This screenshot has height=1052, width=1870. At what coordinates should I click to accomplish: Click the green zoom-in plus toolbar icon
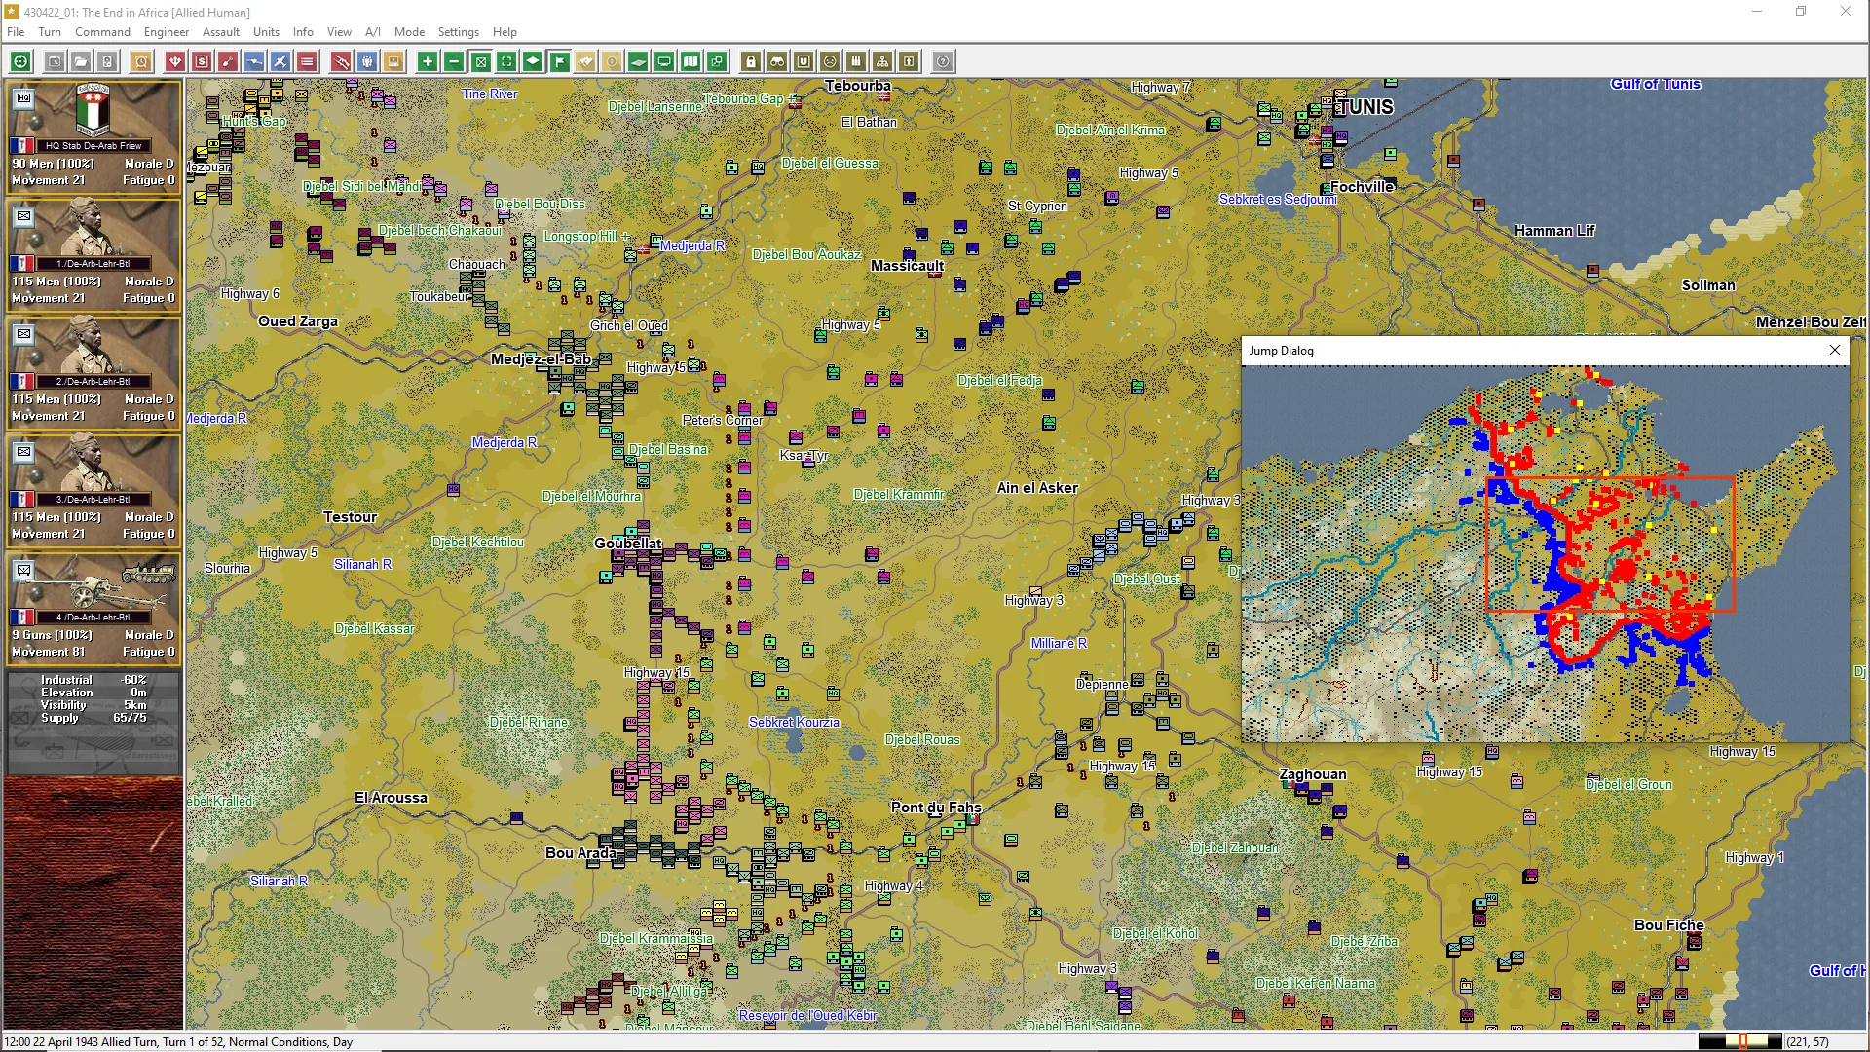click(x=427, y=61)
